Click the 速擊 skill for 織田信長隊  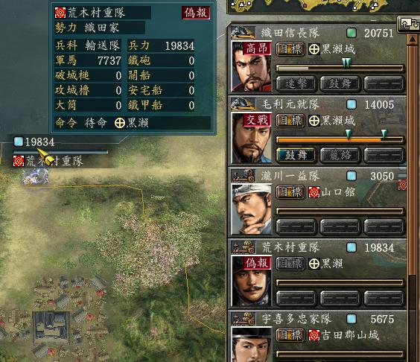(296, 84)
